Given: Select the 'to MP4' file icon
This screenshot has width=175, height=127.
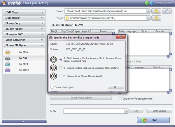Looking at the screenshot, I should click(x=8, y=64).
